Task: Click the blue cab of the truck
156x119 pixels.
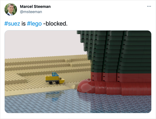Action: 55,74
